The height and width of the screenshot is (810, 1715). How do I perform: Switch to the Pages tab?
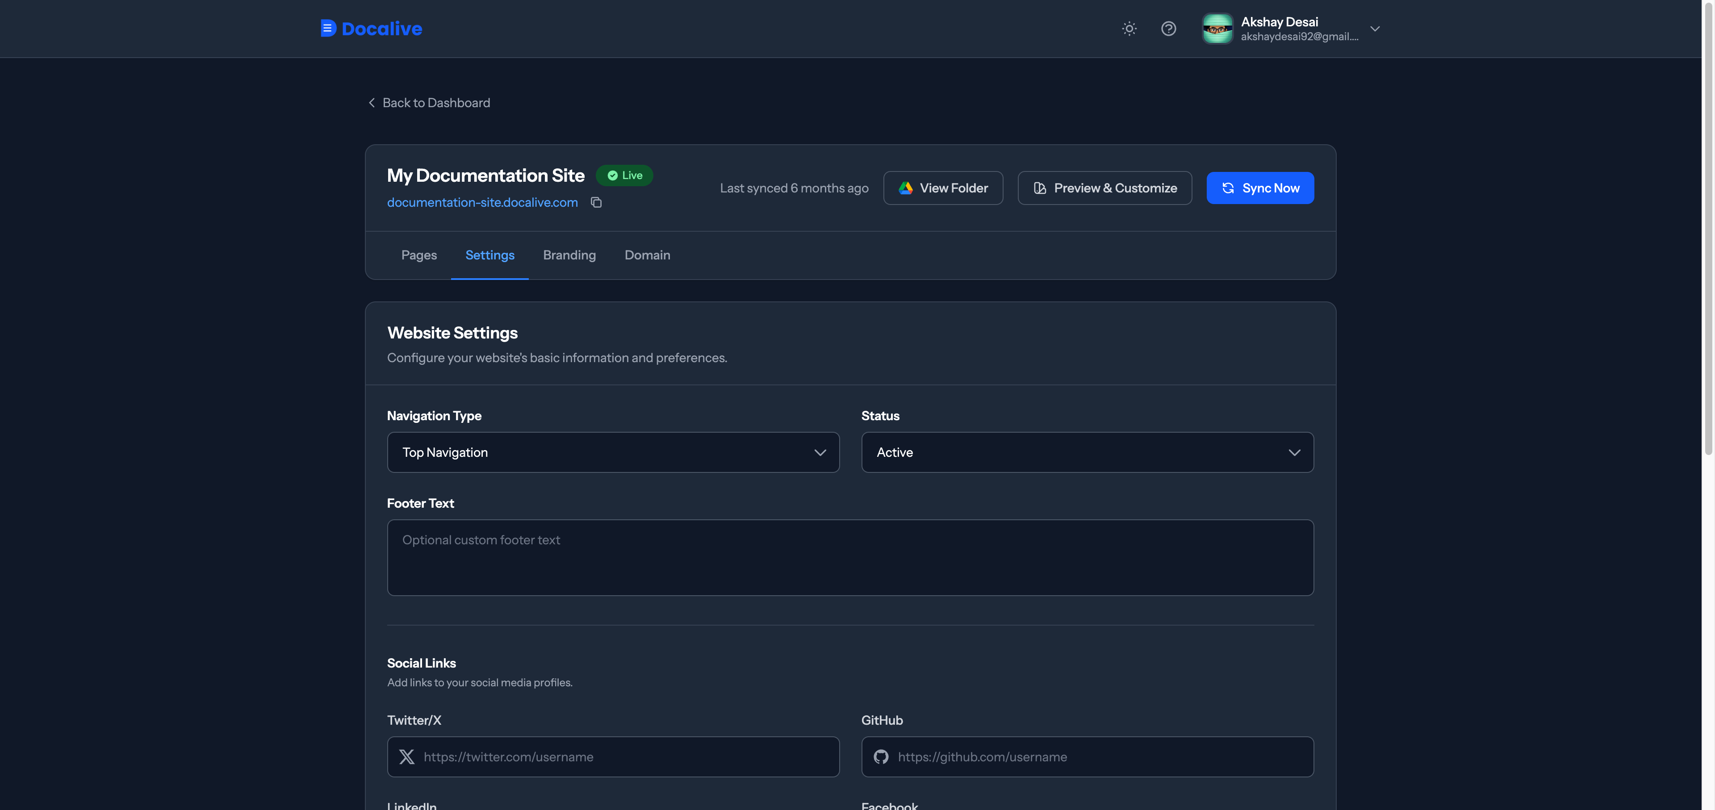(x=419, y=255)
